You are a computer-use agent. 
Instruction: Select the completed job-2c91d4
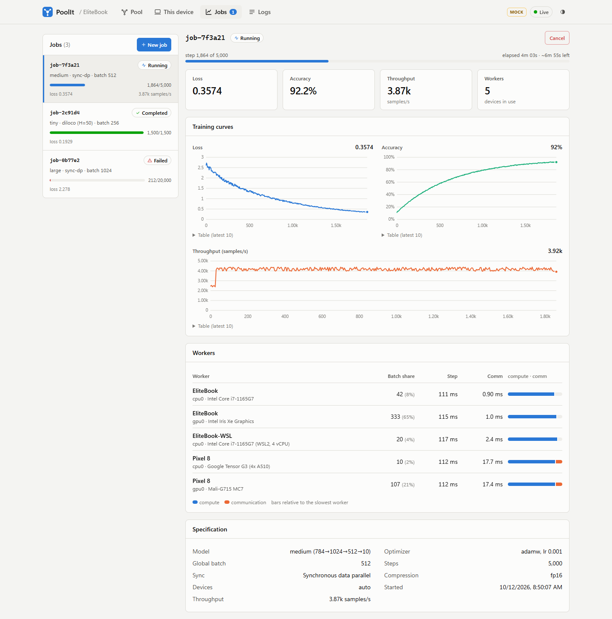click(110, 127)
